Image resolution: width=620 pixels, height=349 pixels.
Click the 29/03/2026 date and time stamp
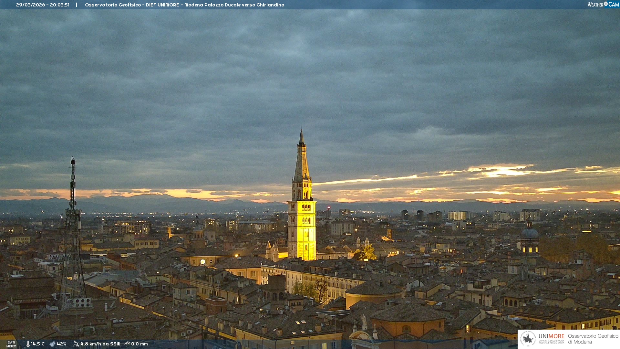[43, 5]
